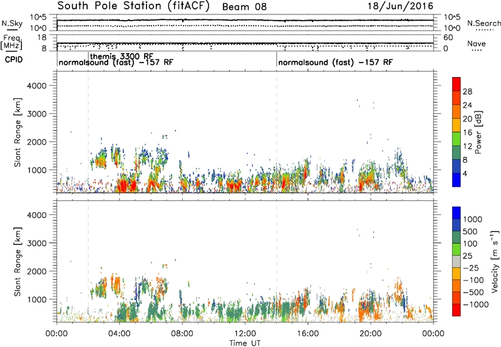Pick the gray -25 to 25 velocity swatch
501x347 pixels.
tap(457, 261)
